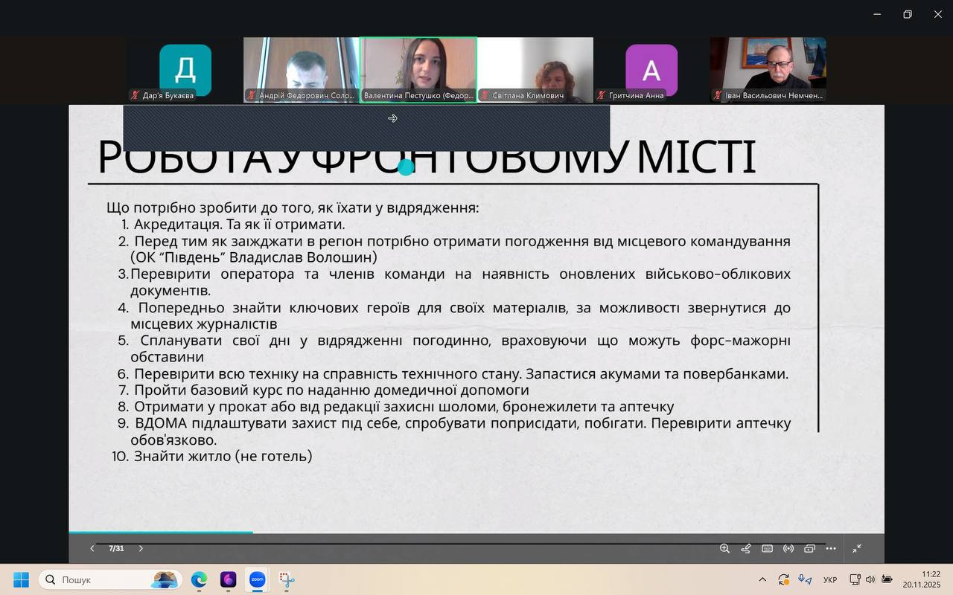Click the microphone location tray icon
The width and height of the screenshot is (953, 595).
(x=805, y=579)
